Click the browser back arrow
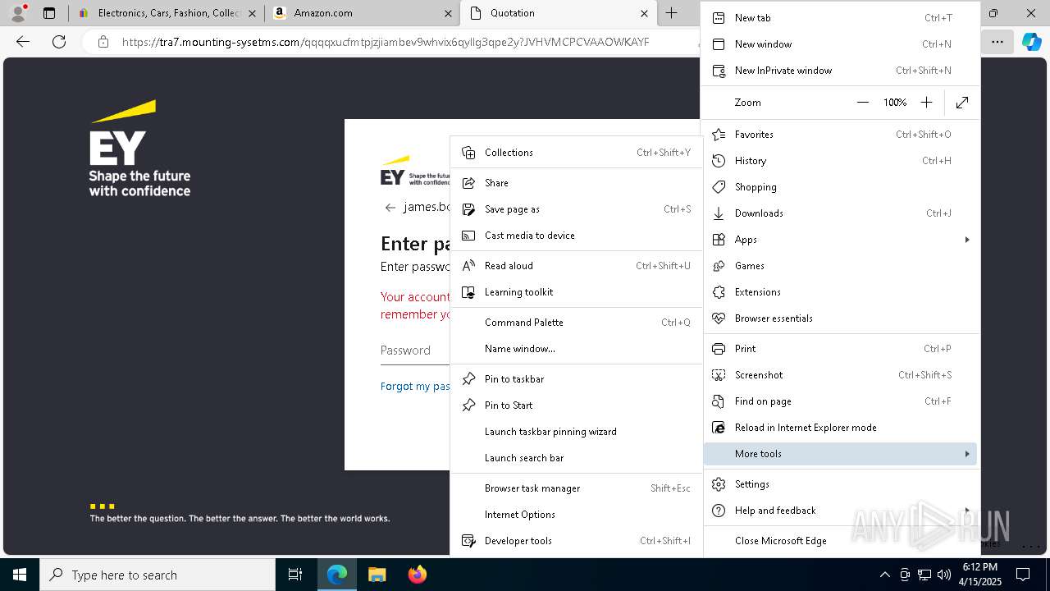This screenshot has height=591, width=1050. click(23, 42)
